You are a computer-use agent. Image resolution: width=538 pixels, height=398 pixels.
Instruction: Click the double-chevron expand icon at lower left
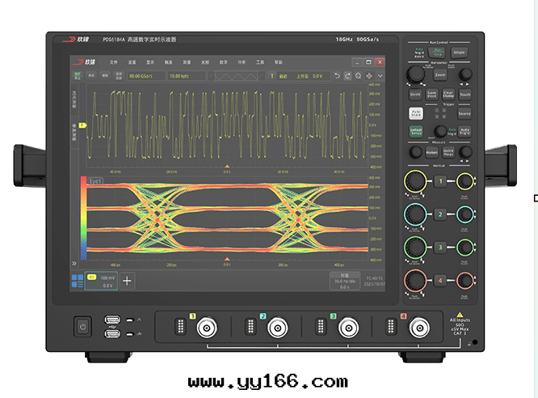pyautogui.click(x=74, y=263)
